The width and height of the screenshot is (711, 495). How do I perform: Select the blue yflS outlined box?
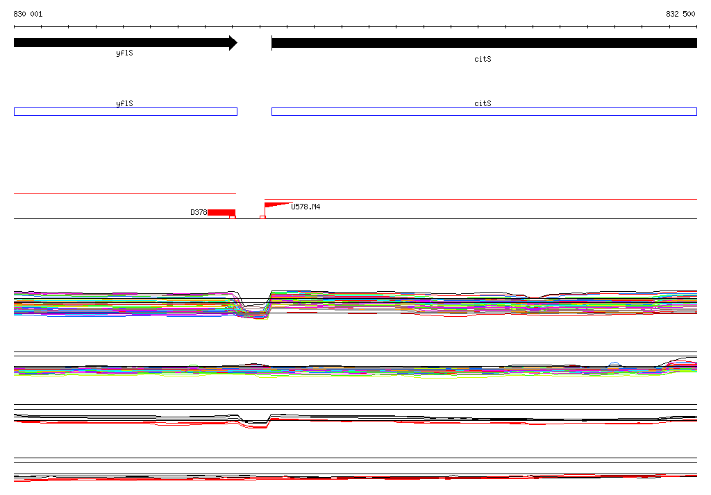click(x=126, y=112)
